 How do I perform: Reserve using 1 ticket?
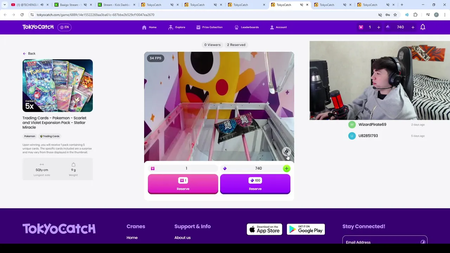point(183,184)
